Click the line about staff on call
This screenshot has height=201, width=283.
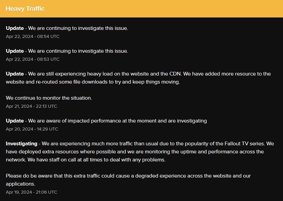(x=97, y=160)
